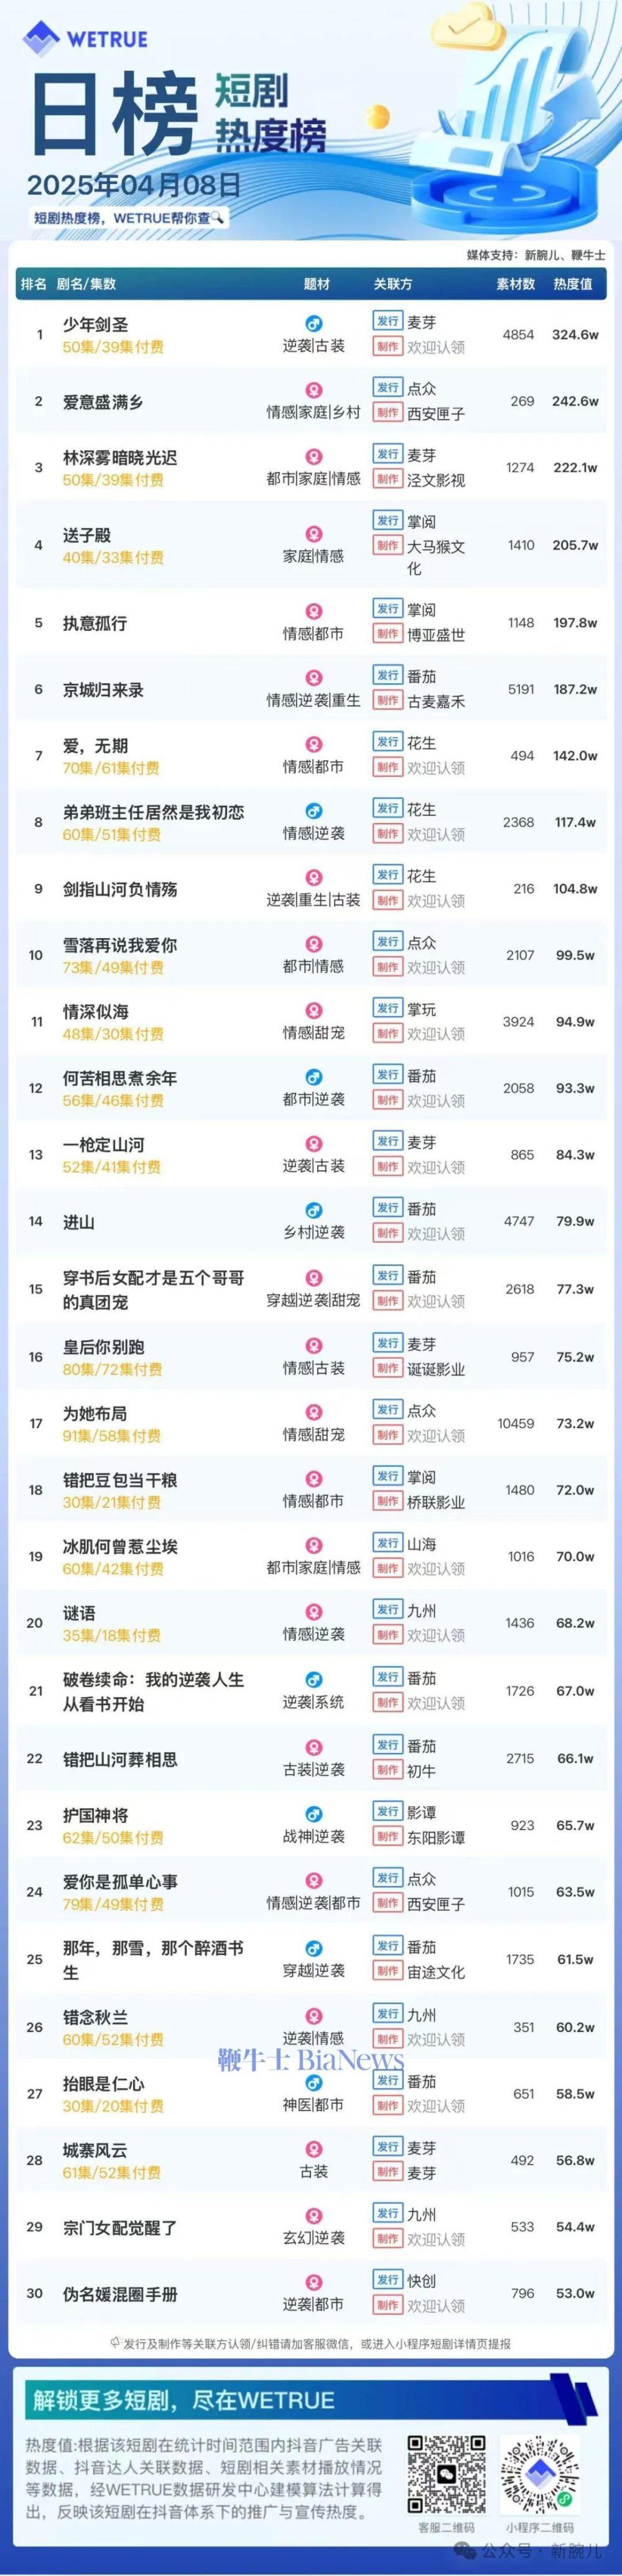Open the 客服二维码 QR code
Image resolution: width=622 pixels, height=2576 pixels.
click(446, 2472)
